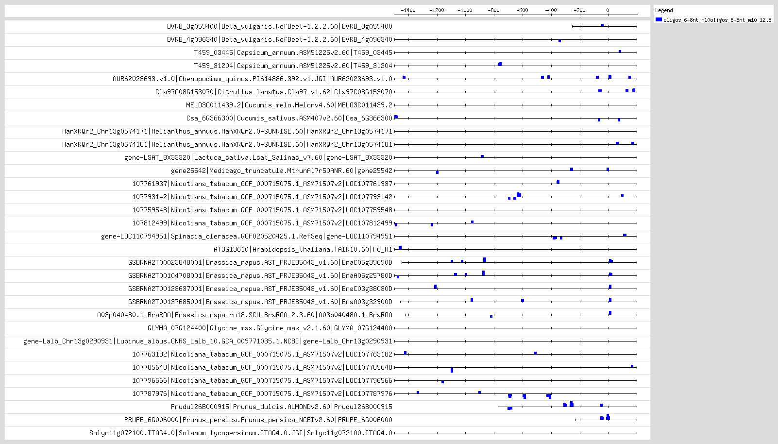Viewport: 778px width, 444px height.
Task: Select HanXRQr2_Chr13g0574181 Helianthus row label
Action: click(x=227, y=144)
